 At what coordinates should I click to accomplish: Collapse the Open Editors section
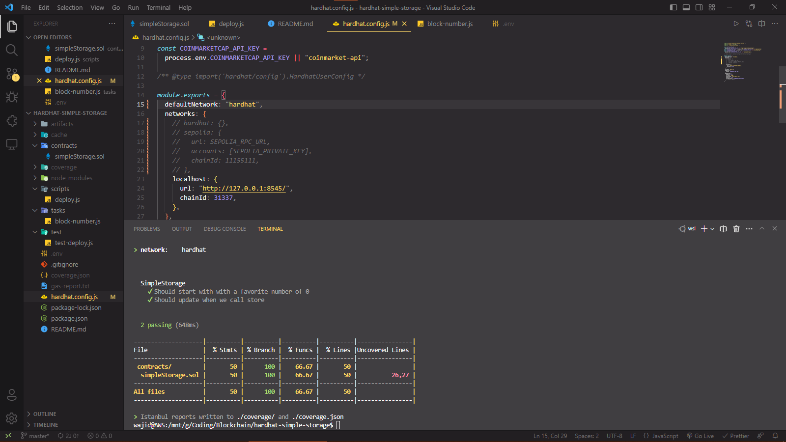[74, 37]
